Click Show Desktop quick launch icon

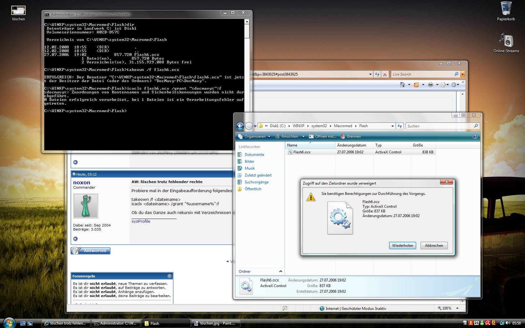[x=23, y=323]
